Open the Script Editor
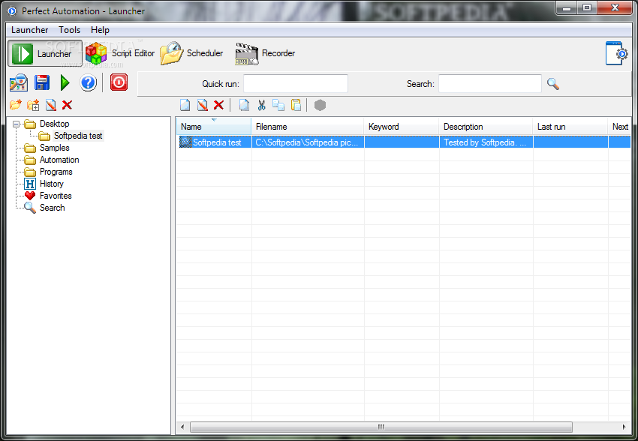The height and width of the screenshot is (441, 638). (120, 53)
